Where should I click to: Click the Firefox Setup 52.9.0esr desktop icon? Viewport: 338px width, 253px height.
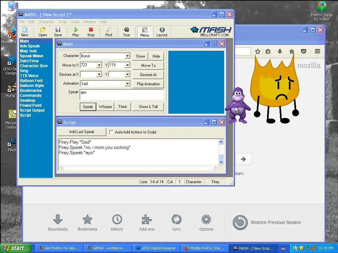(321, 11)
